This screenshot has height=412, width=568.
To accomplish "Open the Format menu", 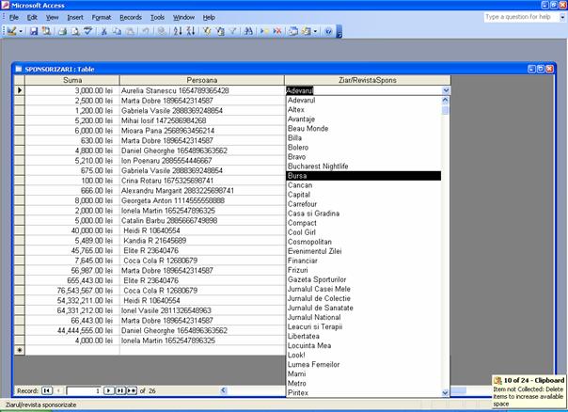I will tap(102, 17).
